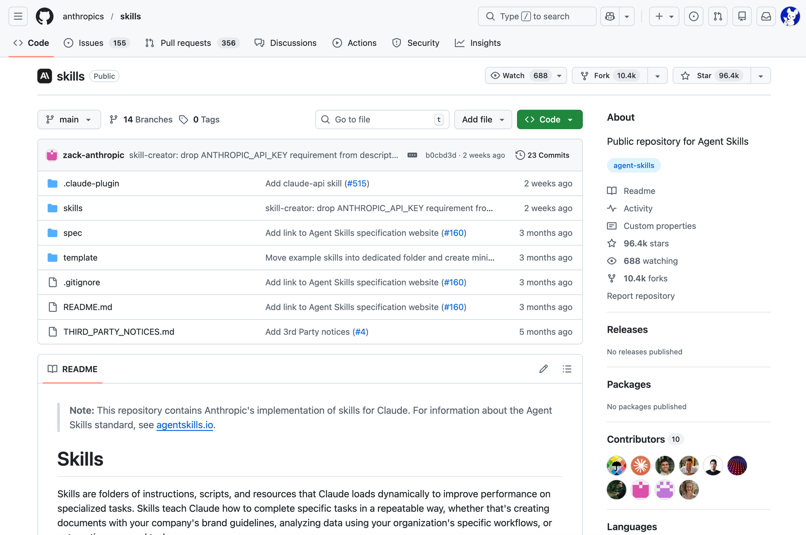View 23 Commits history

point(542,155)
